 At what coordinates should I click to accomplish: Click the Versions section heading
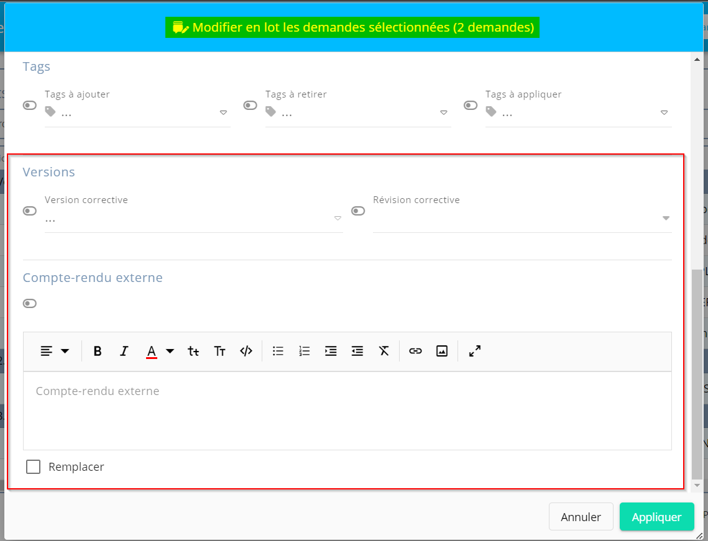[48, 172]
